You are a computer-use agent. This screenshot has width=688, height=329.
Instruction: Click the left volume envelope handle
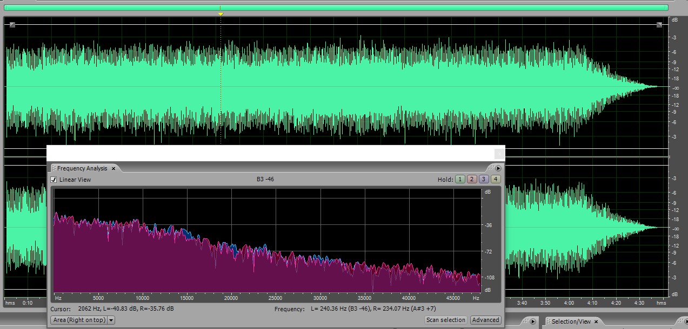click(12, 25)
